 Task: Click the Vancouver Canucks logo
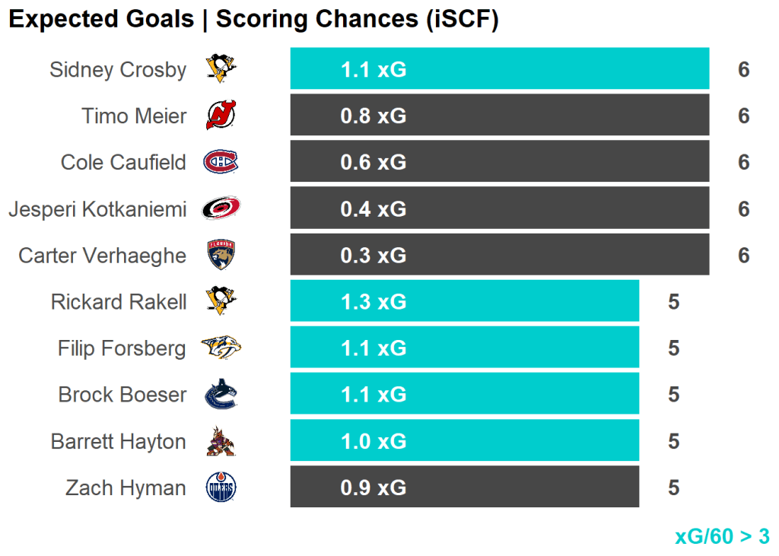[221, 395]
